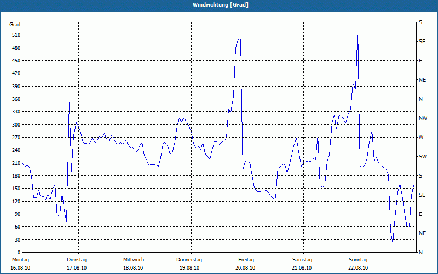The width and height of the screenshot is (438, 274).
Task: Click the chart title "Windrichtung [Grad]"
Action: click(221, 5)
